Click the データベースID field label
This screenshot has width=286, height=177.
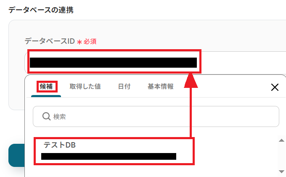(50, 41)
